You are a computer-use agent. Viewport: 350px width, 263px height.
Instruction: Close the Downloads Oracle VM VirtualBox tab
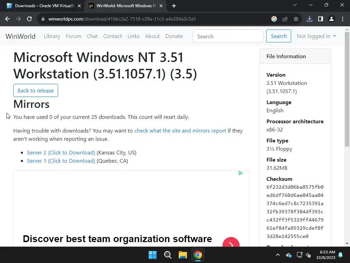pyautogui.click(x=79, y=6)
